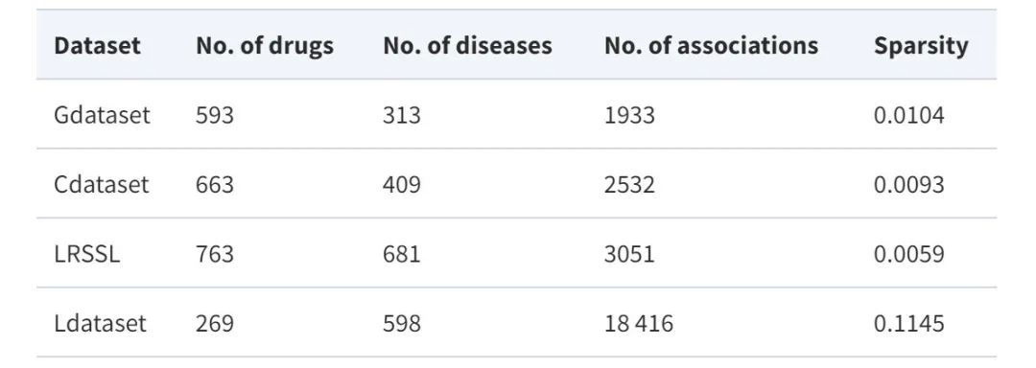The height and width of the screenshot is (368, 1036).
Task: Click the 681 diseases cell
Action: (401, 254)
